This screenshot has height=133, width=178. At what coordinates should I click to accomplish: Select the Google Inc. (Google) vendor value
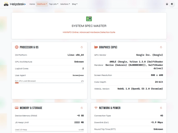pyautogui.click(x=150, y=55)
